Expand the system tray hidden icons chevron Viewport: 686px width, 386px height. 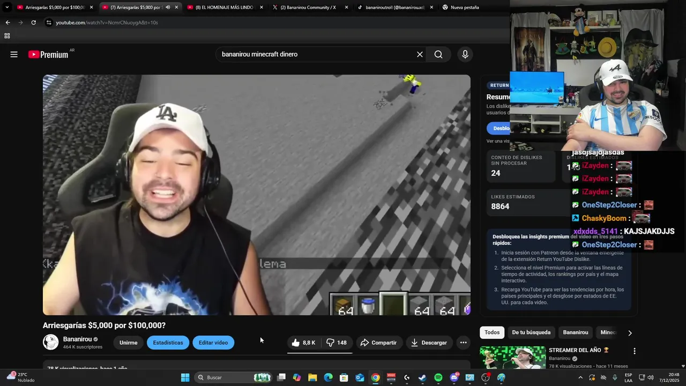[x=580, y=377]
